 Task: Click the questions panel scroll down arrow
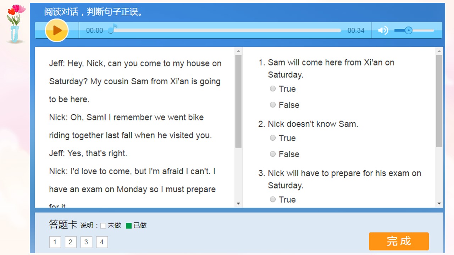pos(439,204)
